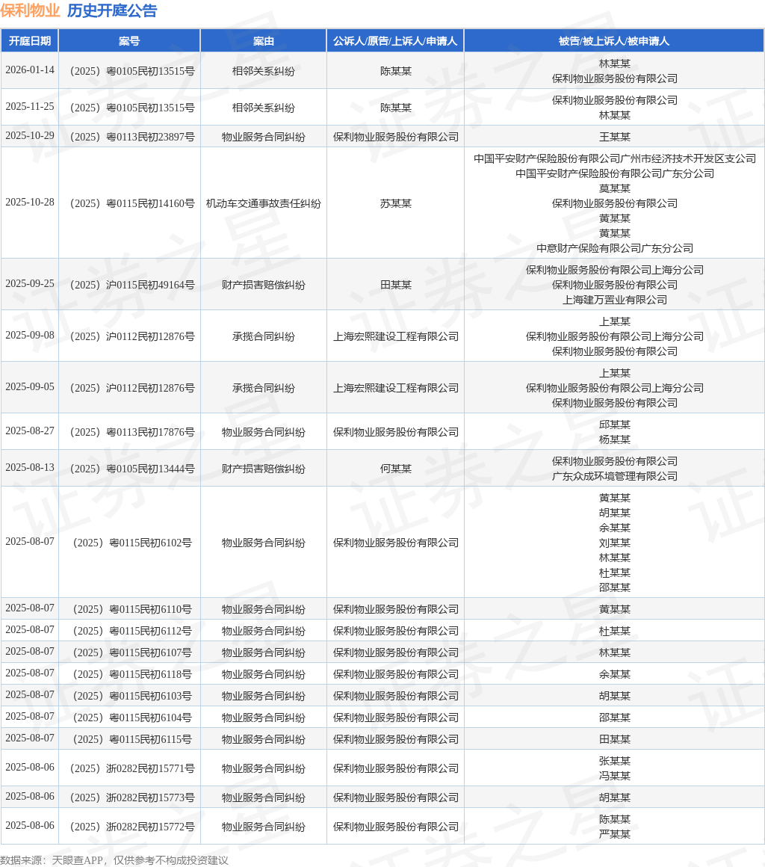This screenshot has height=867, width=765.
Task: Select case number 粤0115民初6103号
Action: click(131, 696)
